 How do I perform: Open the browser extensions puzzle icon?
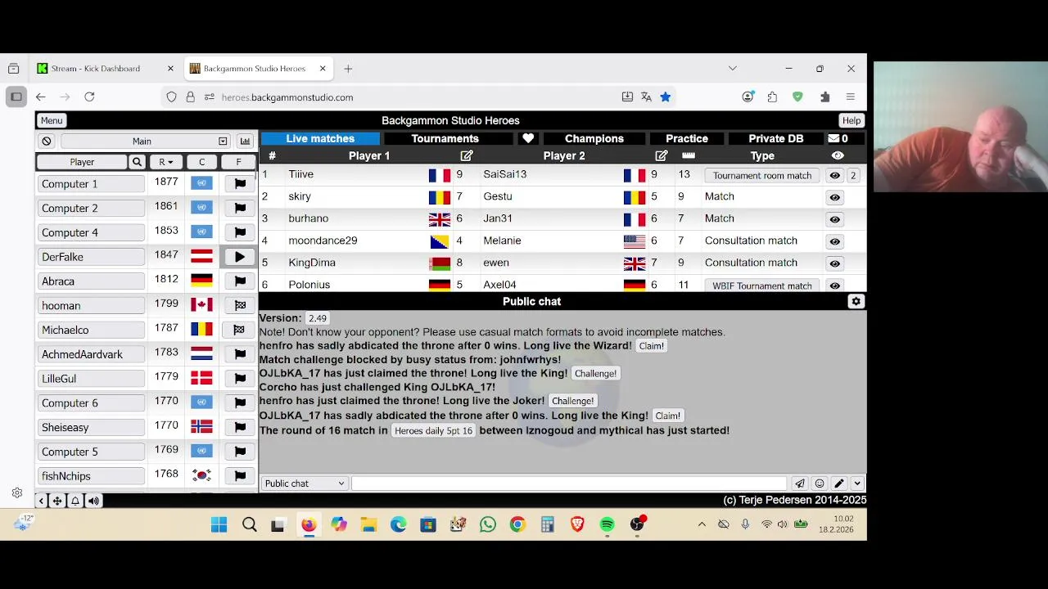[x=824, y=97]
